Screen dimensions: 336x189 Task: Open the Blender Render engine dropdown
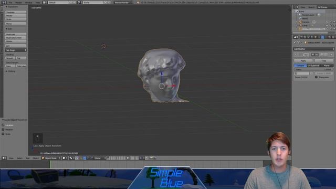(x=124, y=3)
